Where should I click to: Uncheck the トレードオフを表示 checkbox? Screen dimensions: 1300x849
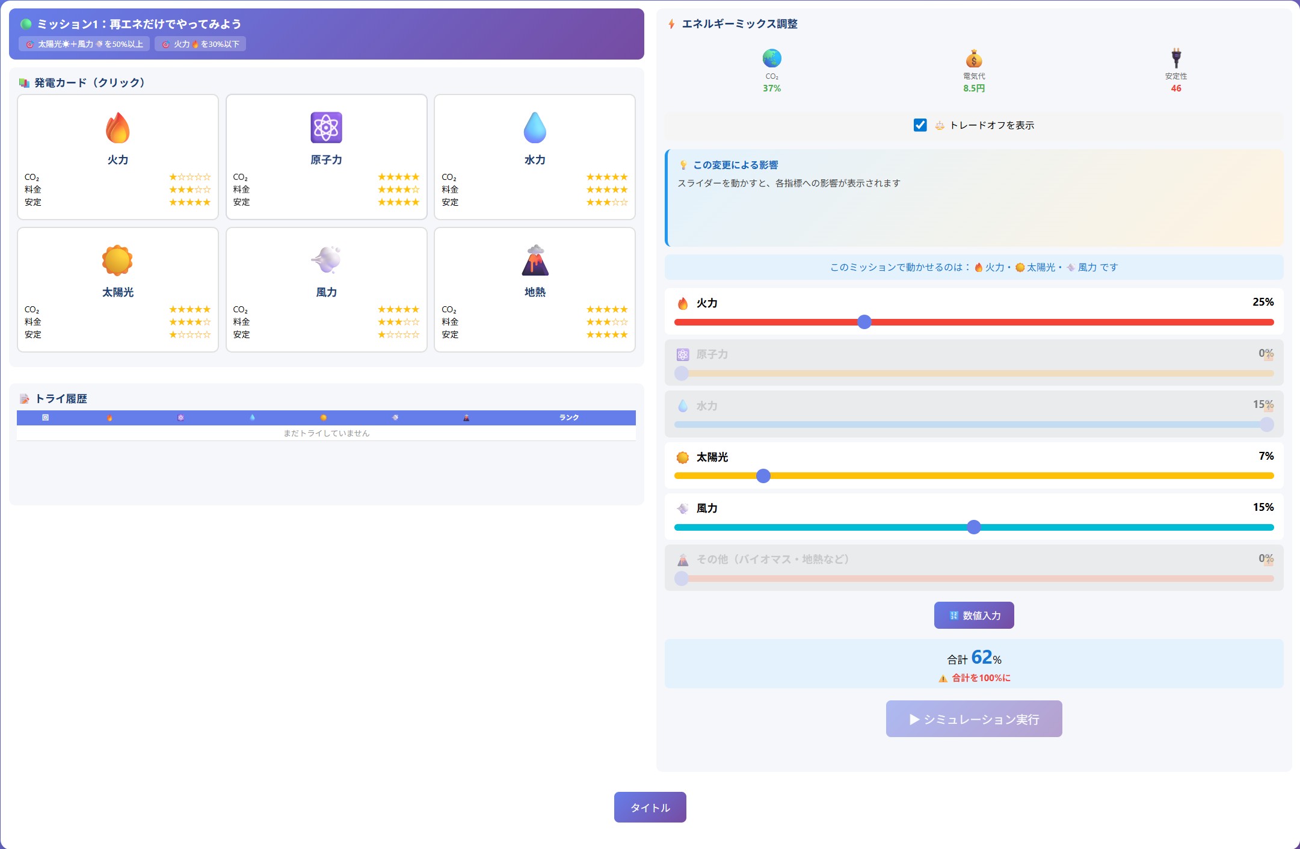920,125
